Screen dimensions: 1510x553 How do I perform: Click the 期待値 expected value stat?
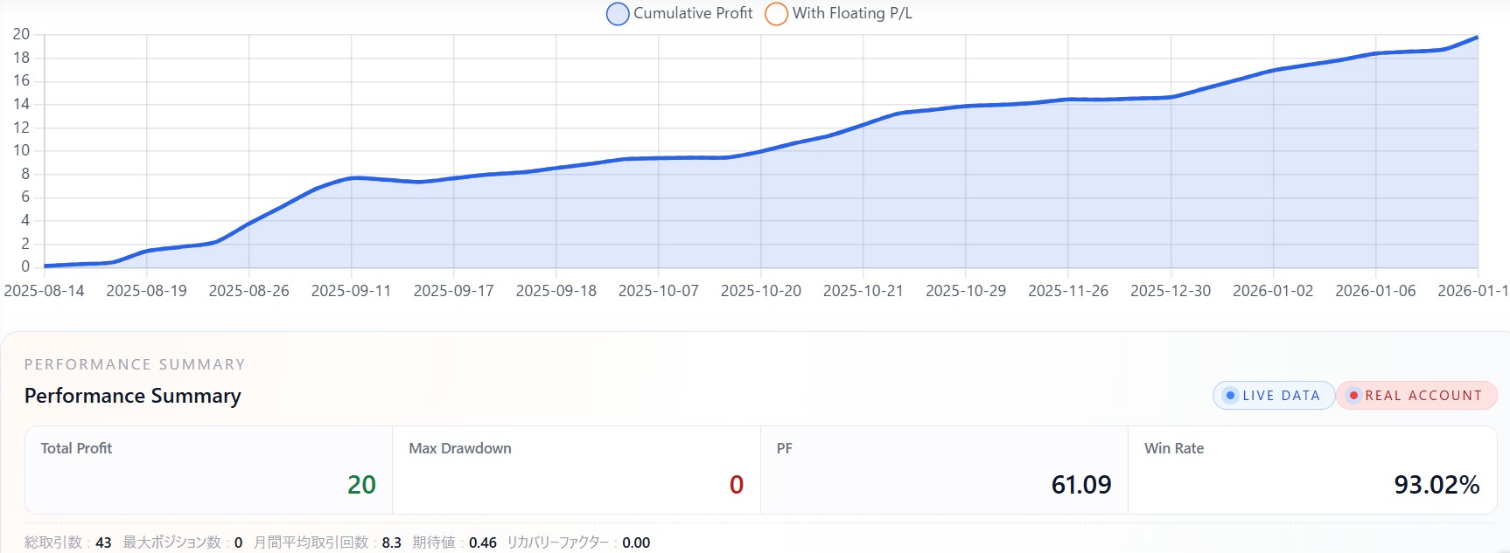tap(454, 543)
